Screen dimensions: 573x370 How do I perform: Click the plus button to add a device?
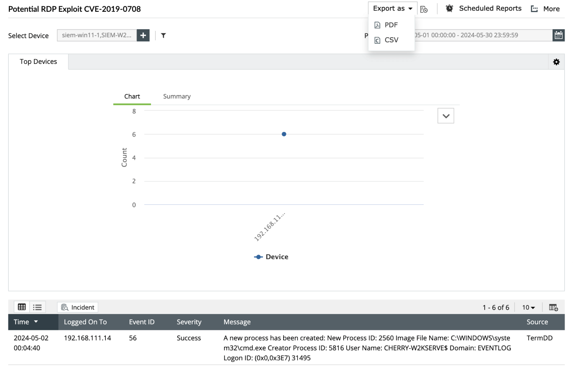143,35
